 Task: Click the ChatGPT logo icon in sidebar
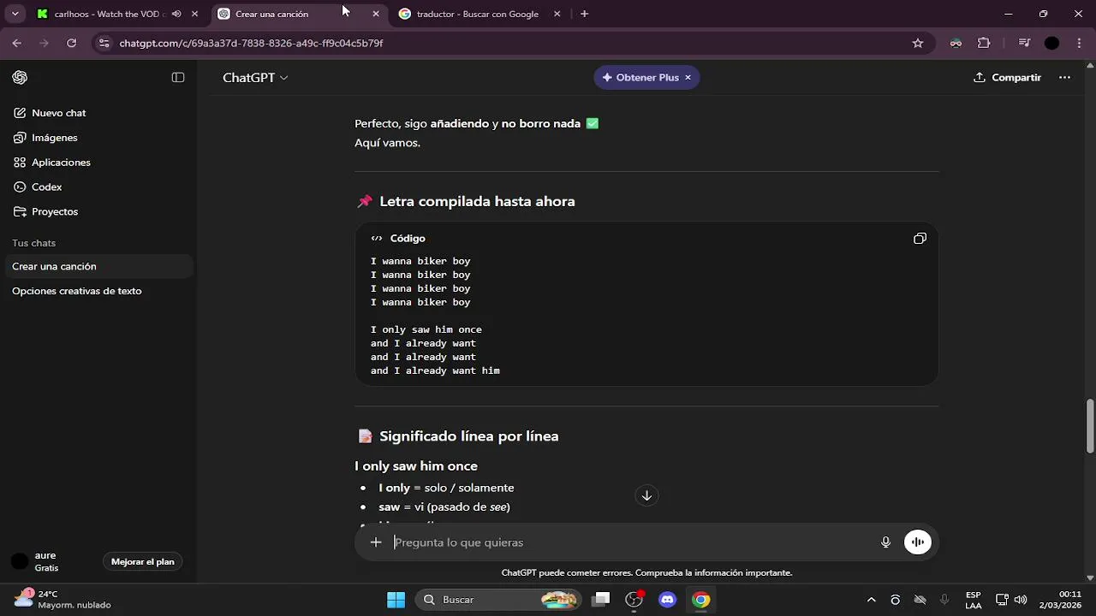(20, 78)
